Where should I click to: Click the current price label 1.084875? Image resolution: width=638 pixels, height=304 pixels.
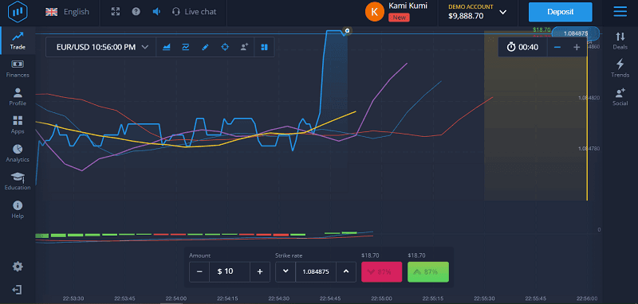point(575,33)
